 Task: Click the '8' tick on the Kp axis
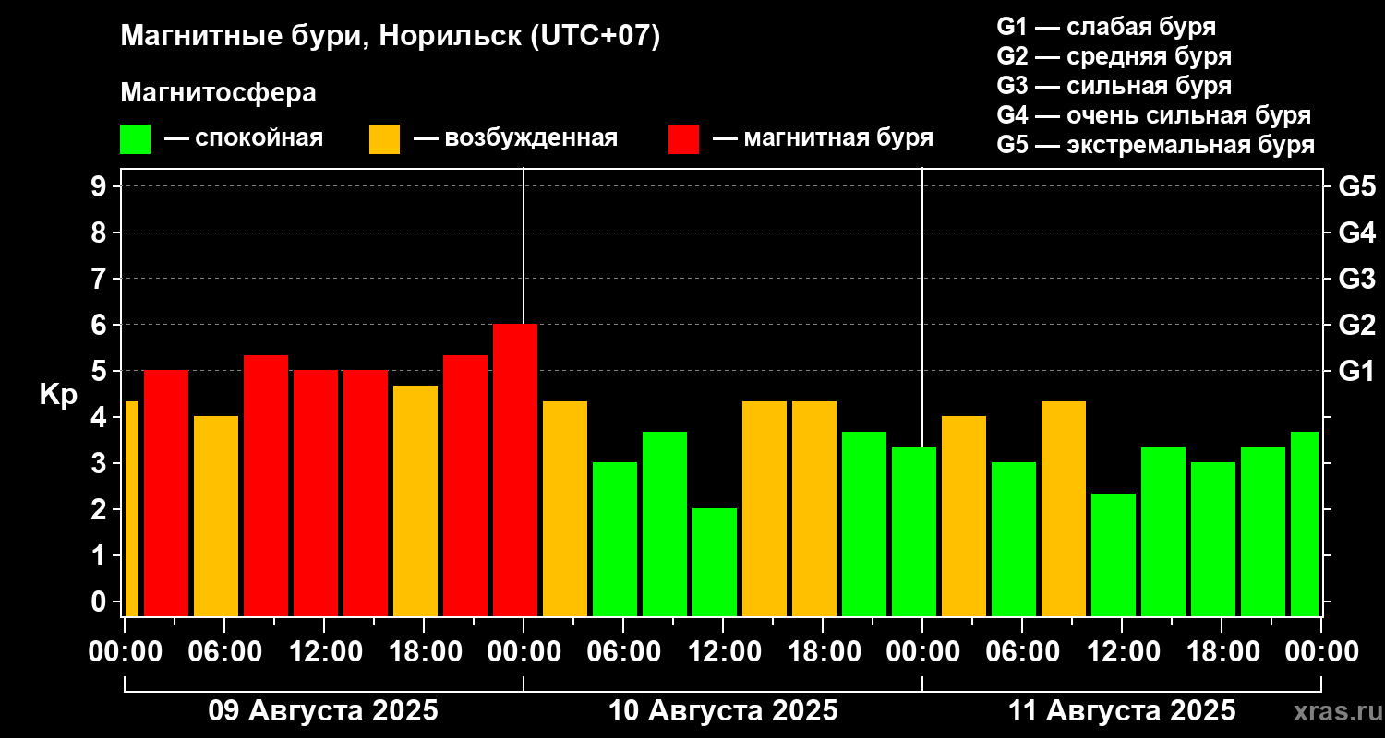tap(101, 232)
